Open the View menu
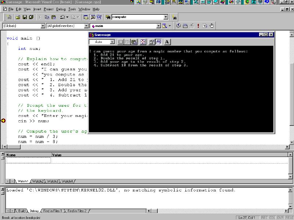Viewport: 294px width, 220px height. [27, 9]
